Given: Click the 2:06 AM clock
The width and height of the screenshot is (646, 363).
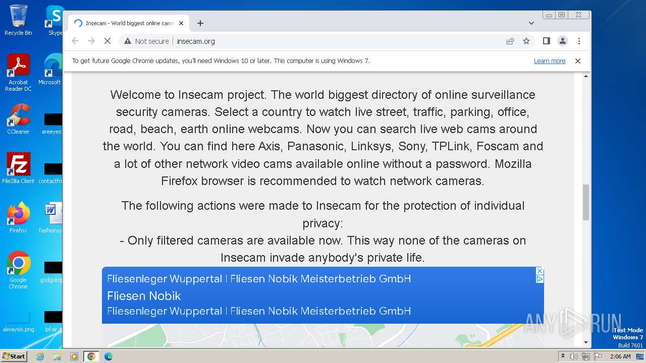Looking at the screenshot, I should click(x=620, y=356).
